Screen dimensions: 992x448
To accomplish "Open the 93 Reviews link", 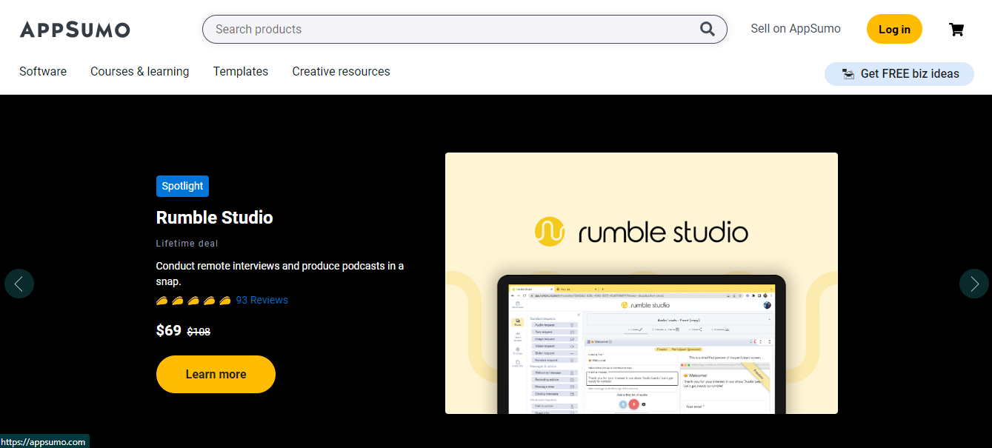I will pos(262,300).
